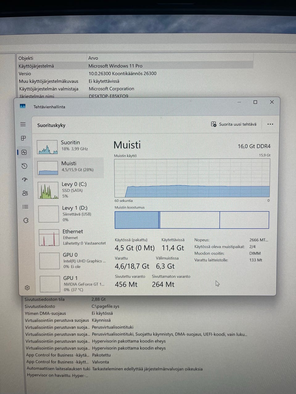The height and width of the screenshot is (394, 296).
Task: Open the Services puzzle-piece sidebar icon
Action: pyautogui.click(x=26, y=220)
